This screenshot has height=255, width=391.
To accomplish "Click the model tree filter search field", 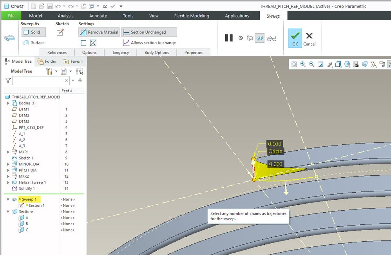I will (38, 80).
